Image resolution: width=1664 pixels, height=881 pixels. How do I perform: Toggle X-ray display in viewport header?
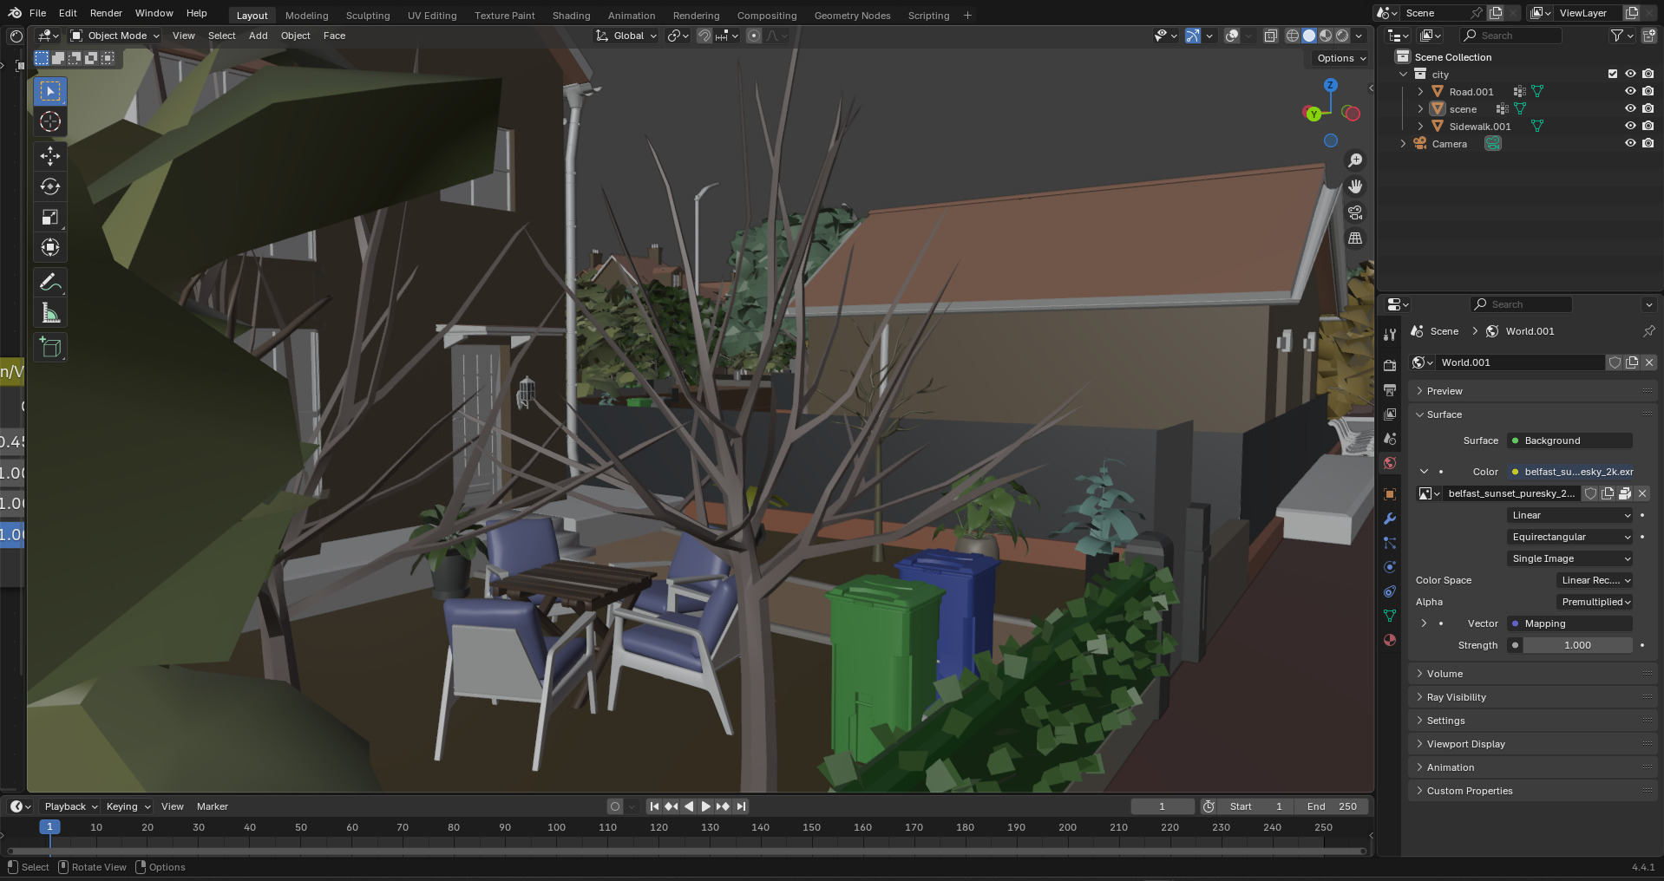point(1270,36)
